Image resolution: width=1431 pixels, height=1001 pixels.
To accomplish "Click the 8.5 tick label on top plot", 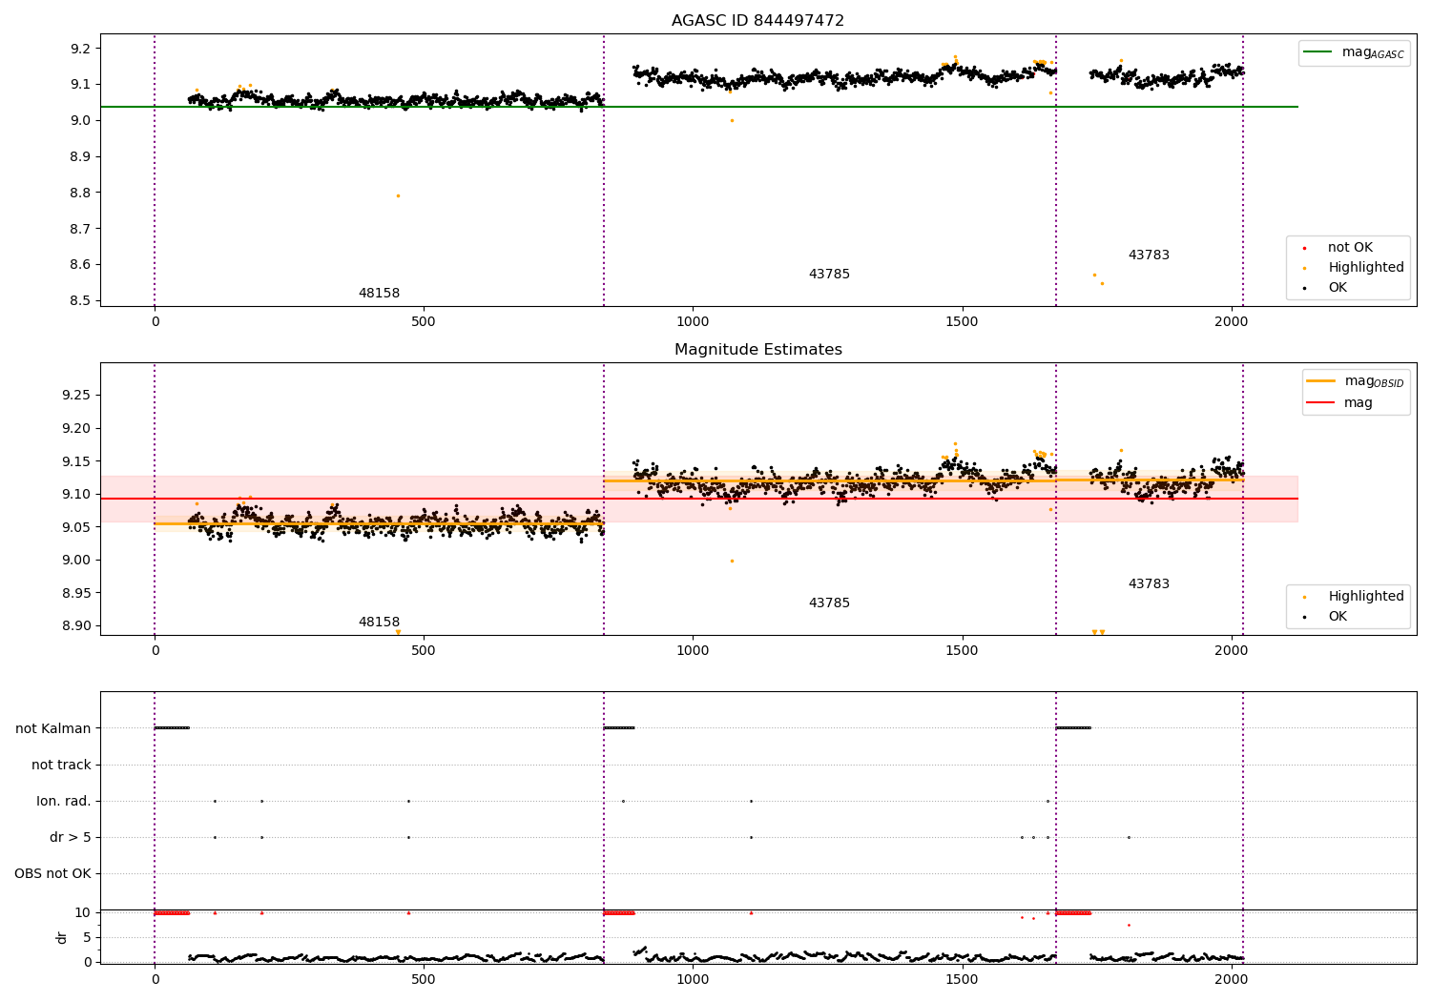I will tap(80, 301).
